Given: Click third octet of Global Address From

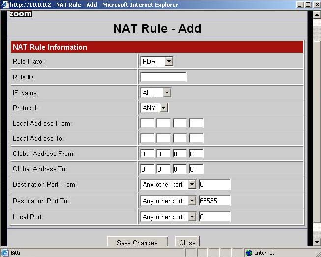Looking at the screenshot, I should [x=180, y=154].
